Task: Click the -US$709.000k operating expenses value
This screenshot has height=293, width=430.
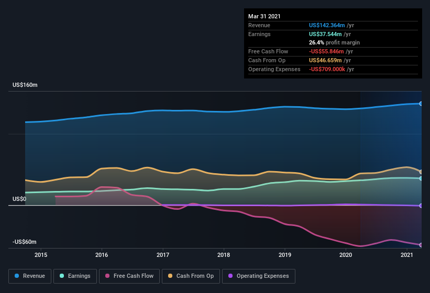Action: coord(327,69)
